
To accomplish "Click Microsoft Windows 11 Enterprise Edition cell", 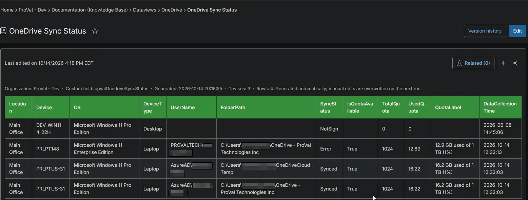I will [x=104, y=148].
